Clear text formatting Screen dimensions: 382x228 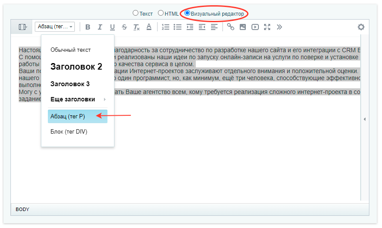(137, 27)
